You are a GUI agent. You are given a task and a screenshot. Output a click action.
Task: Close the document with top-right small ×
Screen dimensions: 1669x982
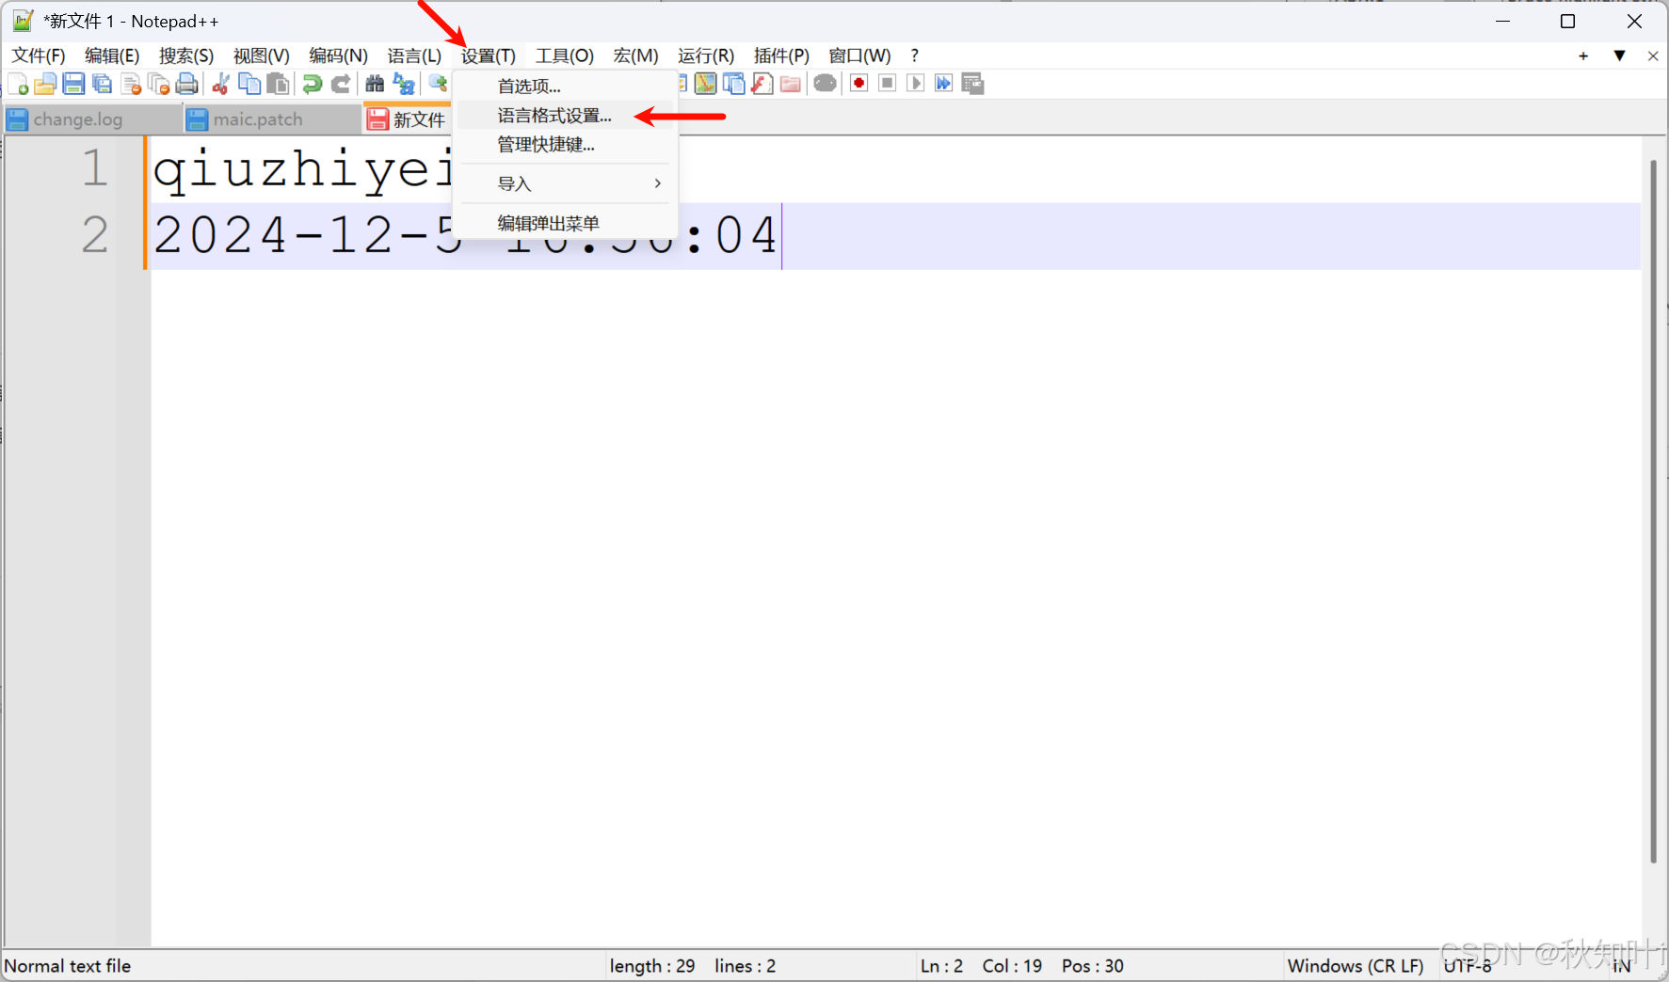pyautogui.click(x=1653, y=56)
